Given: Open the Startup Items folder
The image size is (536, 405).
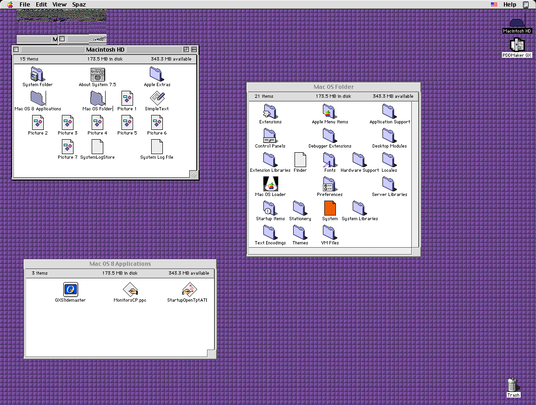Looking at the screenshot, I should 270,209.
